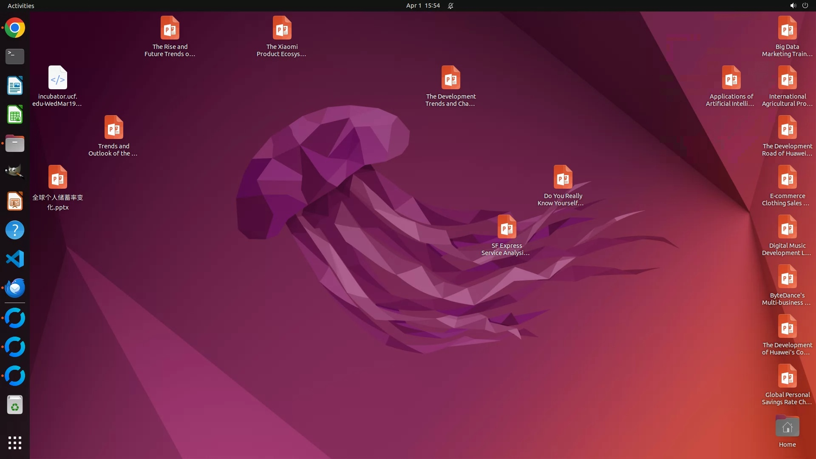The width and height of the screenshot is (816, 459).
Task: Open system menu via power icon
Action: pos(805,6)
